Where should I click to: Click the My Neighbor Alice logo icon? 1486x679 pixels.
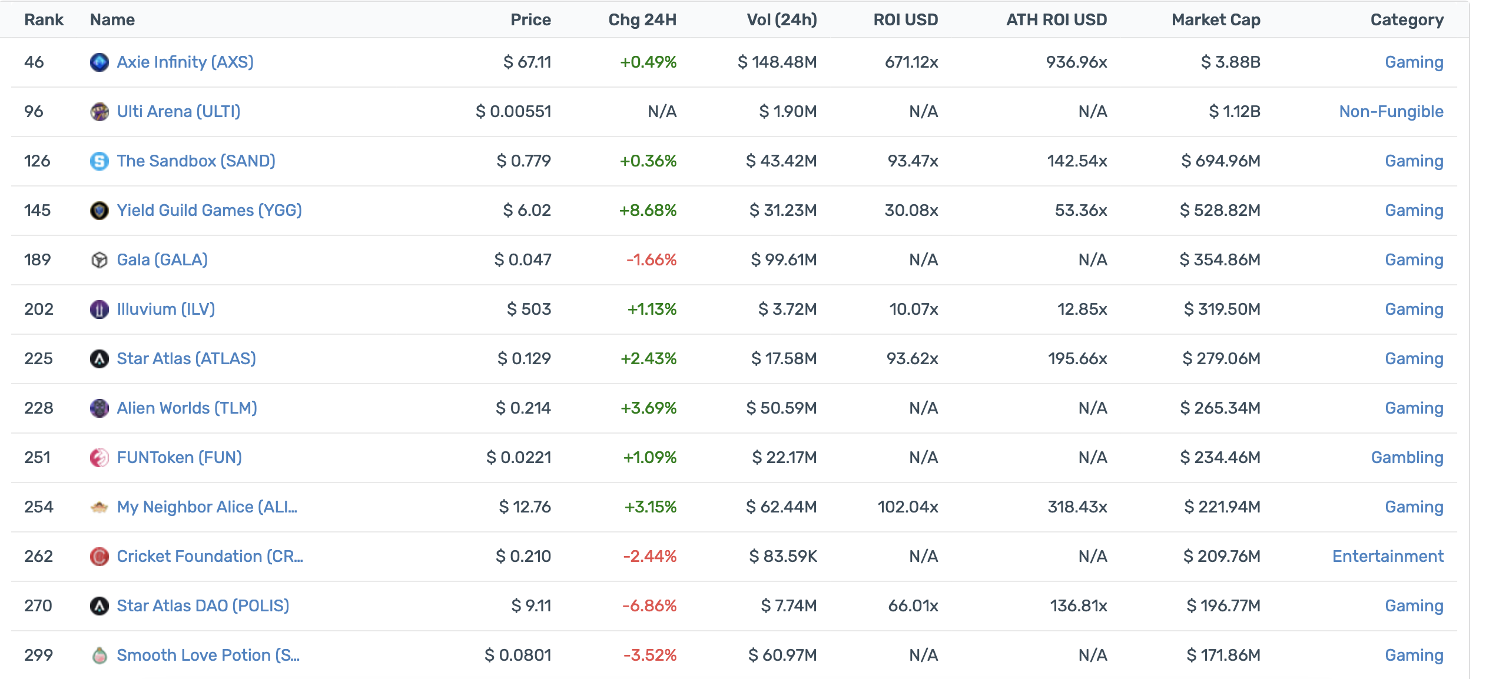coord(99,507)
